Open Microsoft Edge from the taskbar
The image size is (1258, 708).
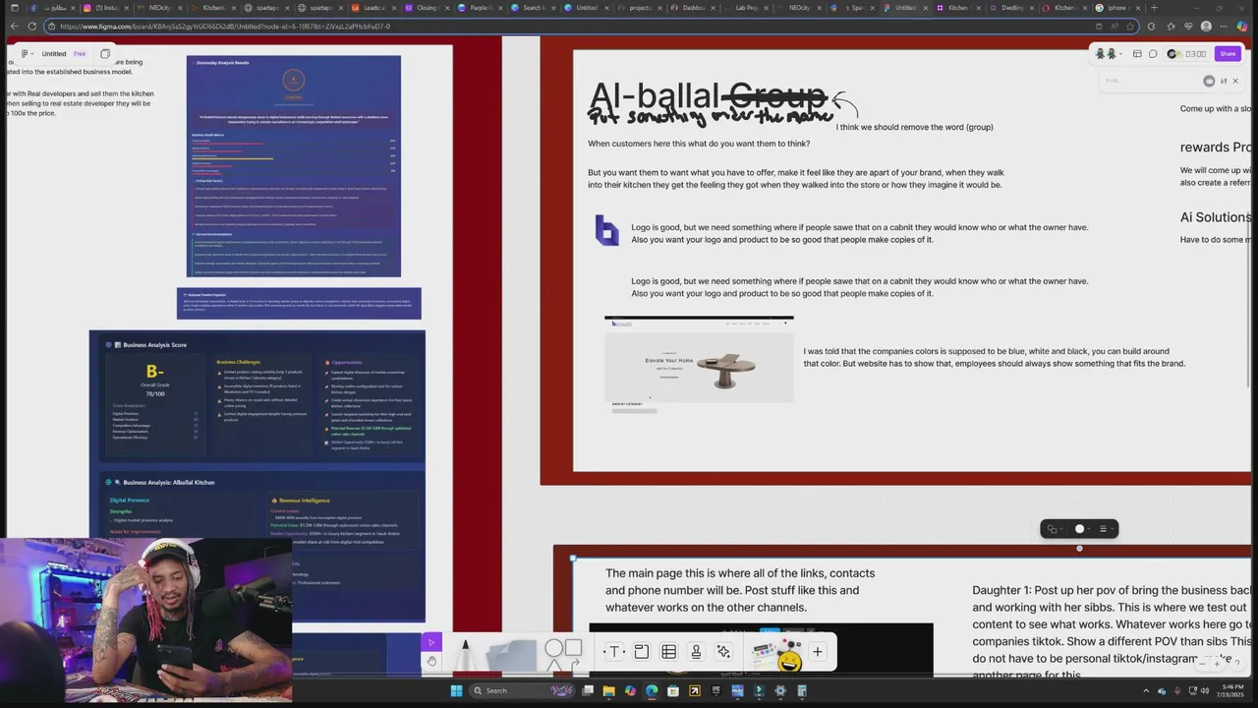651,690
